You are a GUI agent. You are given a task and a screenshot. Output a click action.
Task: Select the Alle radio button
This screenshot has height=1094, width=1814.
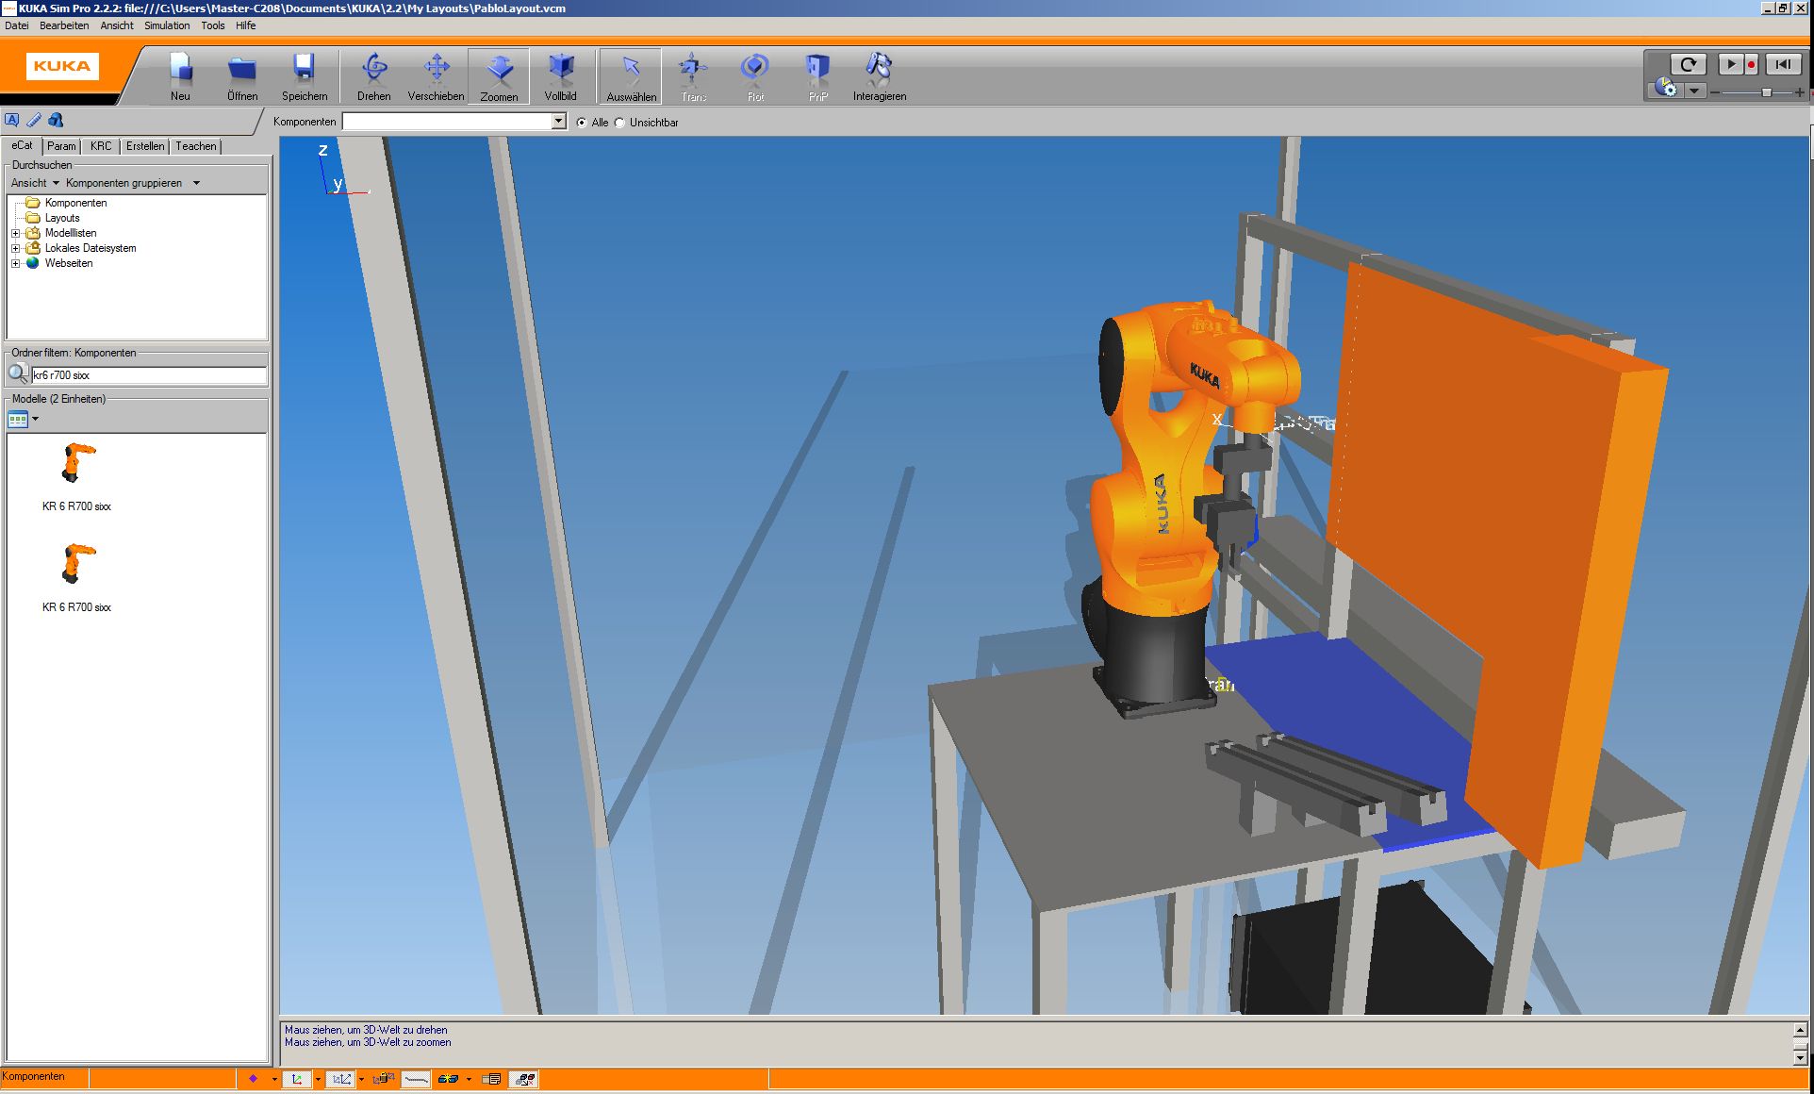click(x=582, y=123)
